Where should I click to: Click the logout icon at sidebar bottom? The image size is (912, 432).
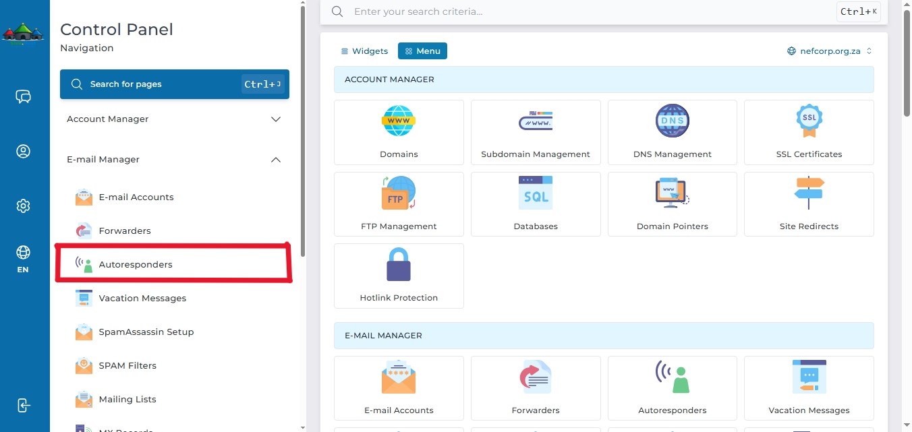[23, 406]
